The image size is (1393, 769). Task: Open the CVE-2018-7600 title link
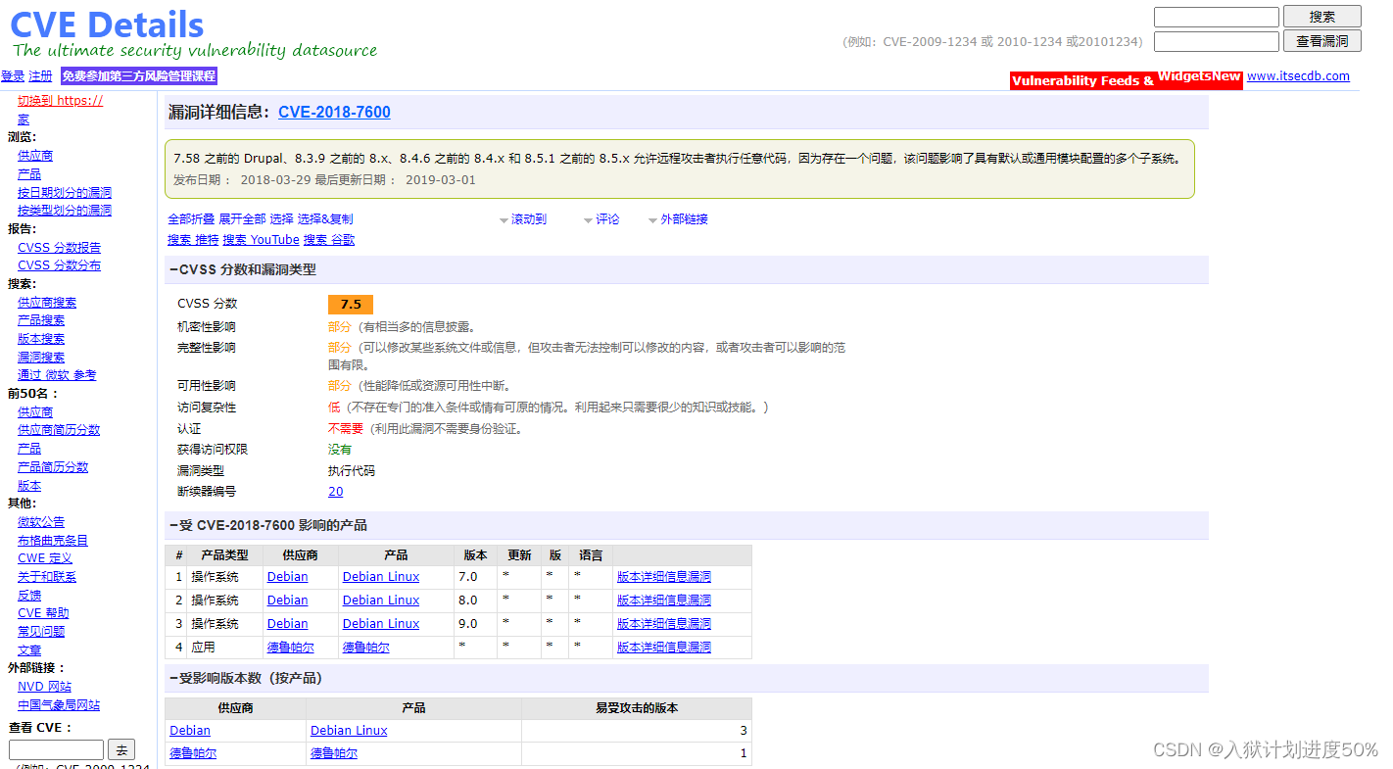pos(334,112)
